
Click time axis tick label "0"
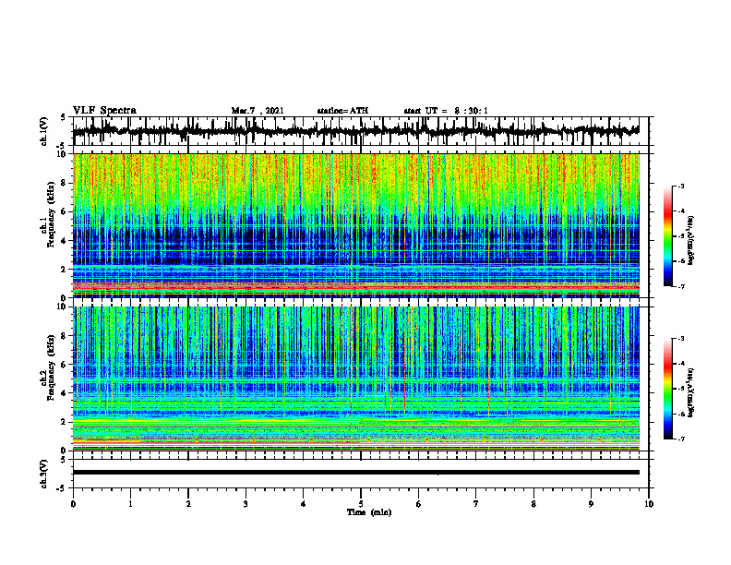pyautogui.click(x=73, y=504)
